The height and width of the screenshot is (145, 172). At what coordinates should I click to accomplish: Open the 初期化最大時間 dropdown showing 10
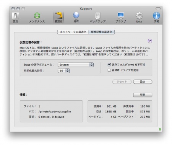64,71
